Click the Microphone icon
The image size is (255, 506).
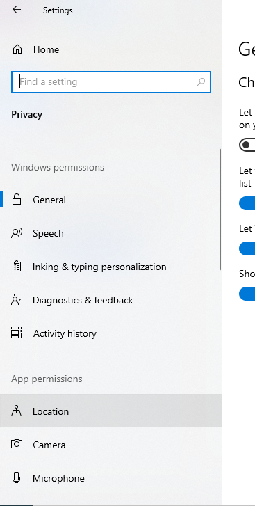coord(17,477)
